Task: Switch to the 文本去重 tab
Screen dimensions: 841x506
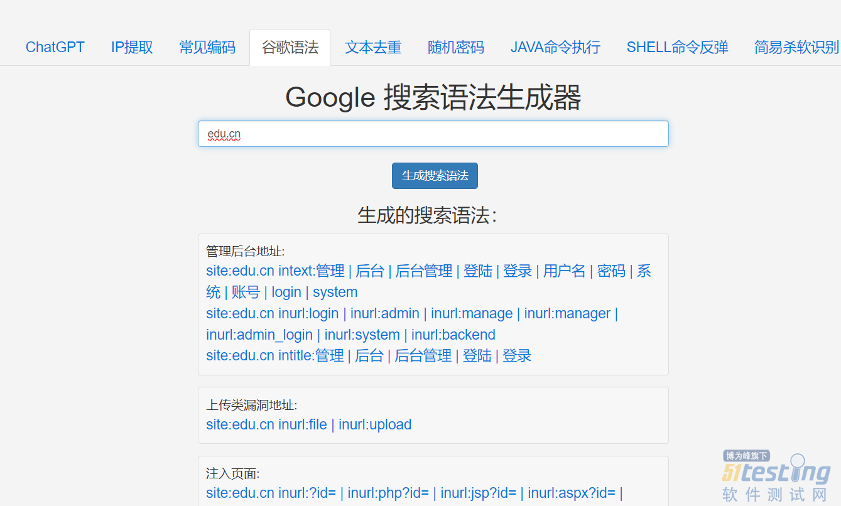Action: click(x=373, y=47)
